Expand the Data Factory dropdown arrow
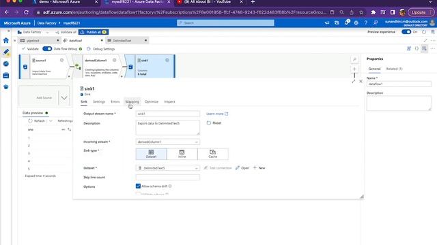 [x=47, y=32]
